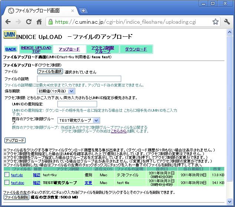The width and height of the screenshot is (235, 207).
Task: Open the 保存期限 dropdown
Action: (x=56, y=91)
